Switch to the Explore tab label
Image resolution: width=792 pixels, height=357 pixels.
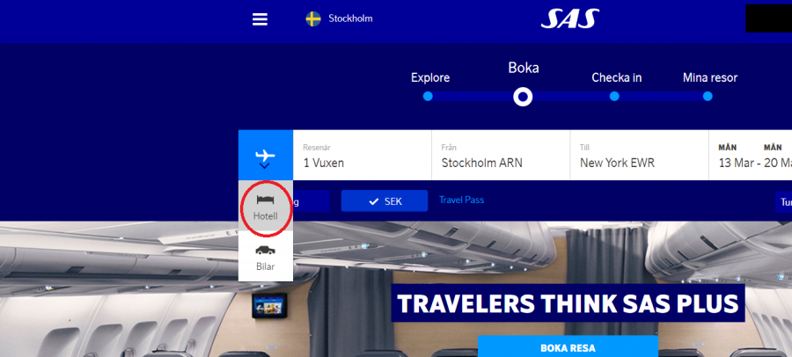[x=430, y=77]
